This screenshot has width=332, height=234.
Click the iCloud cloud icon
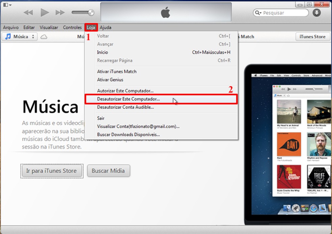pos(44,37)
